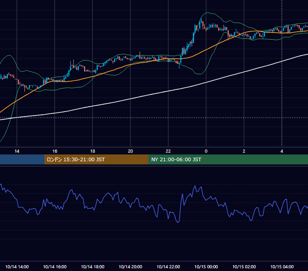308x271 pixels.
Task: Click the London 15:30-21:00 JST session band
Action: (x=96, y=159)
